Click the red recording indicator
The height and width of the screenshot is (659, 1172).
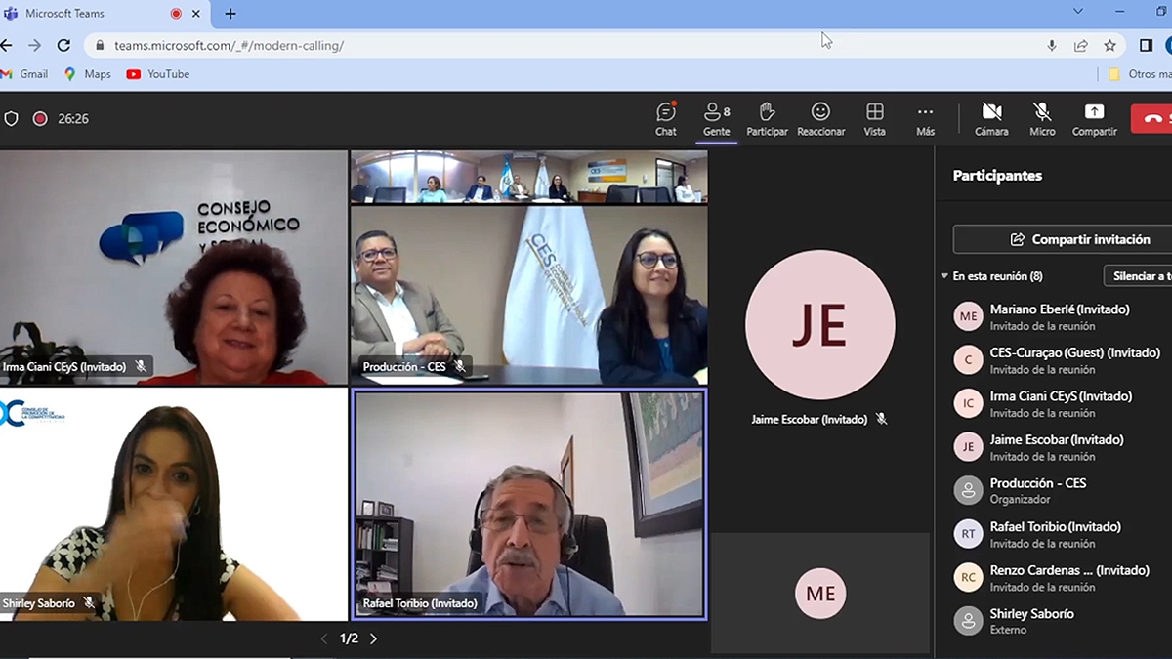[x=40, y=119]
